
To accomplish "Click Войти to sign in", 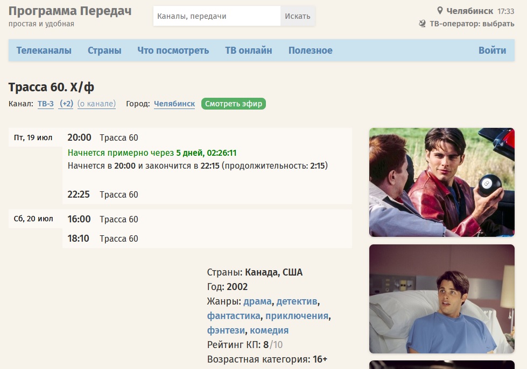I will [492, 50].
